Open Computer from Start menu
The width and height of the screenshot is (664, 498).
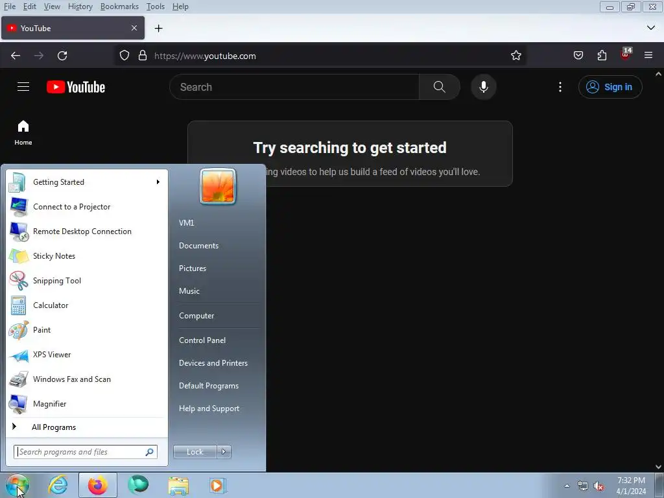pos(196,316)
